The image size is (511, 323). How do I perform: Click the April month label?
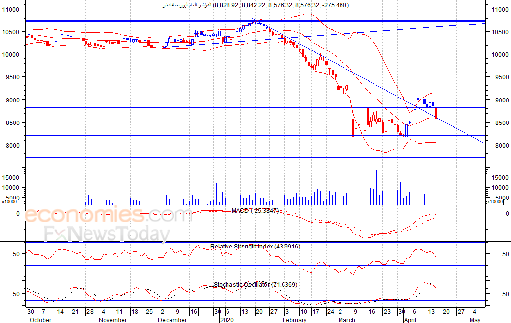click(x=410, y=320)
